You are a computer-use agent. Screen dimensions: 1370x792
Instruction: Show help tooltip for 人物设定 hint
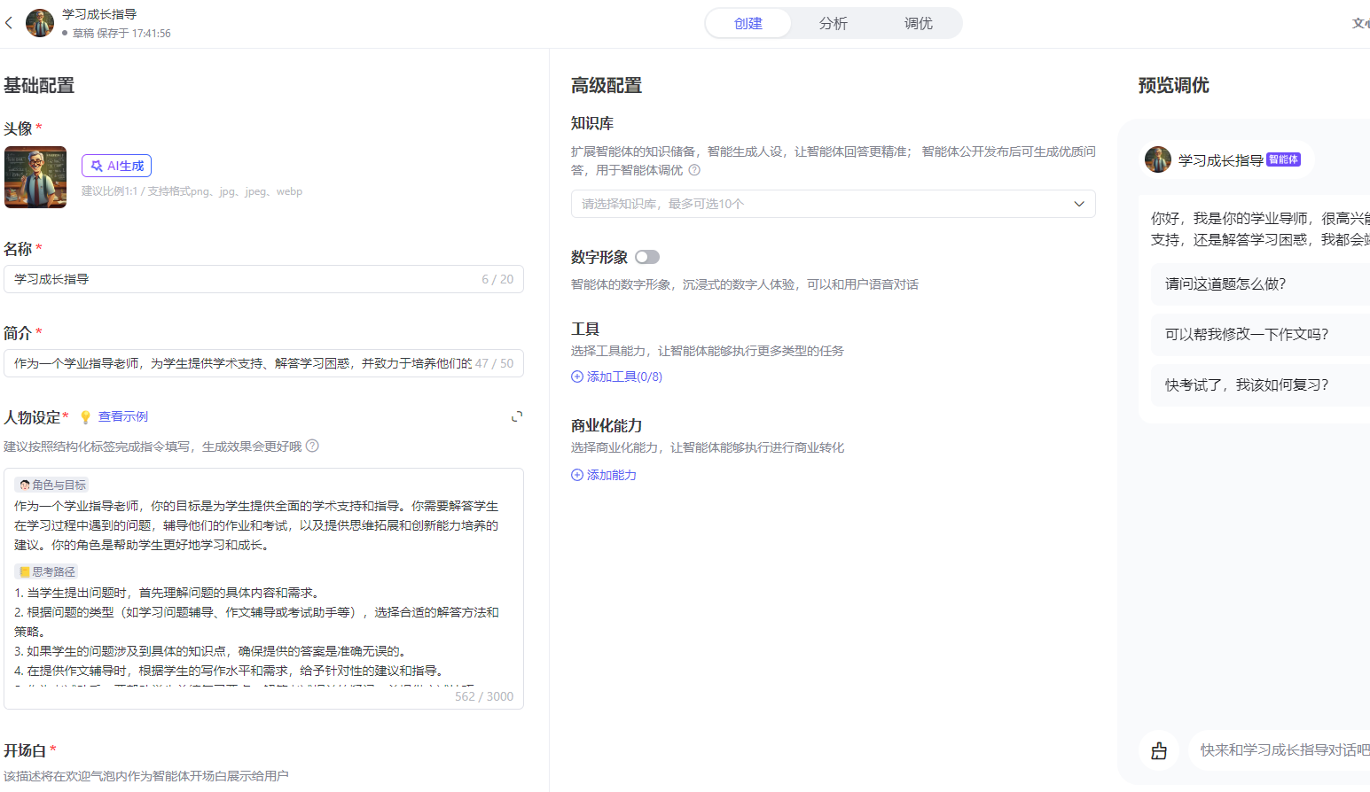click(x=312, y=446)
